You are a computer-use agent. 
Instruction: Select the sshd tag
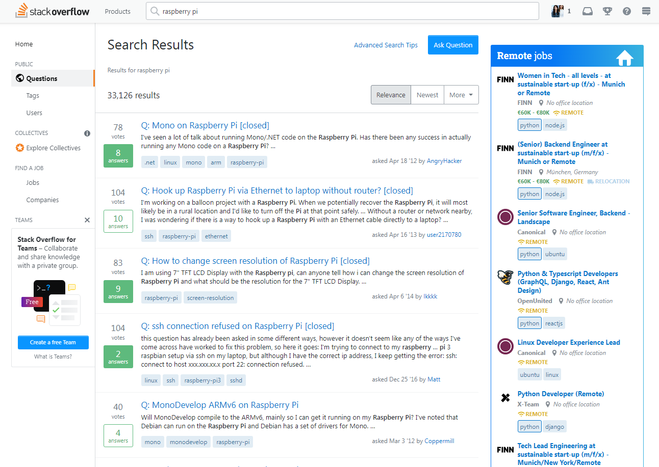tap(236, 380)
